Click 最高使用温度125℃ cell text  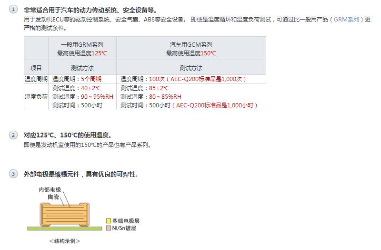point(82,53)
